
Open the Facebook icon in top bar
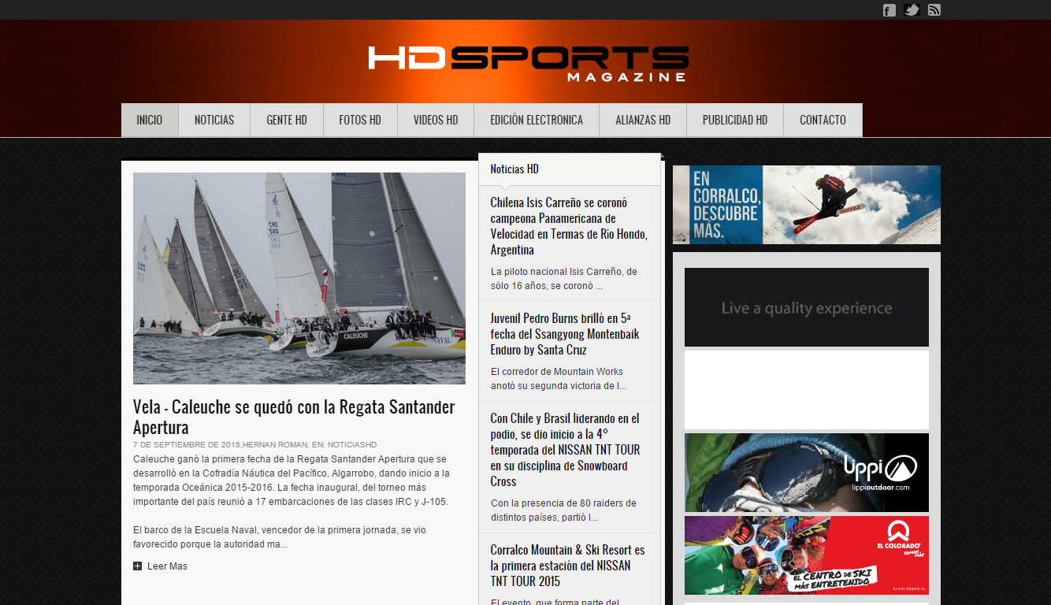coord(889,10)
